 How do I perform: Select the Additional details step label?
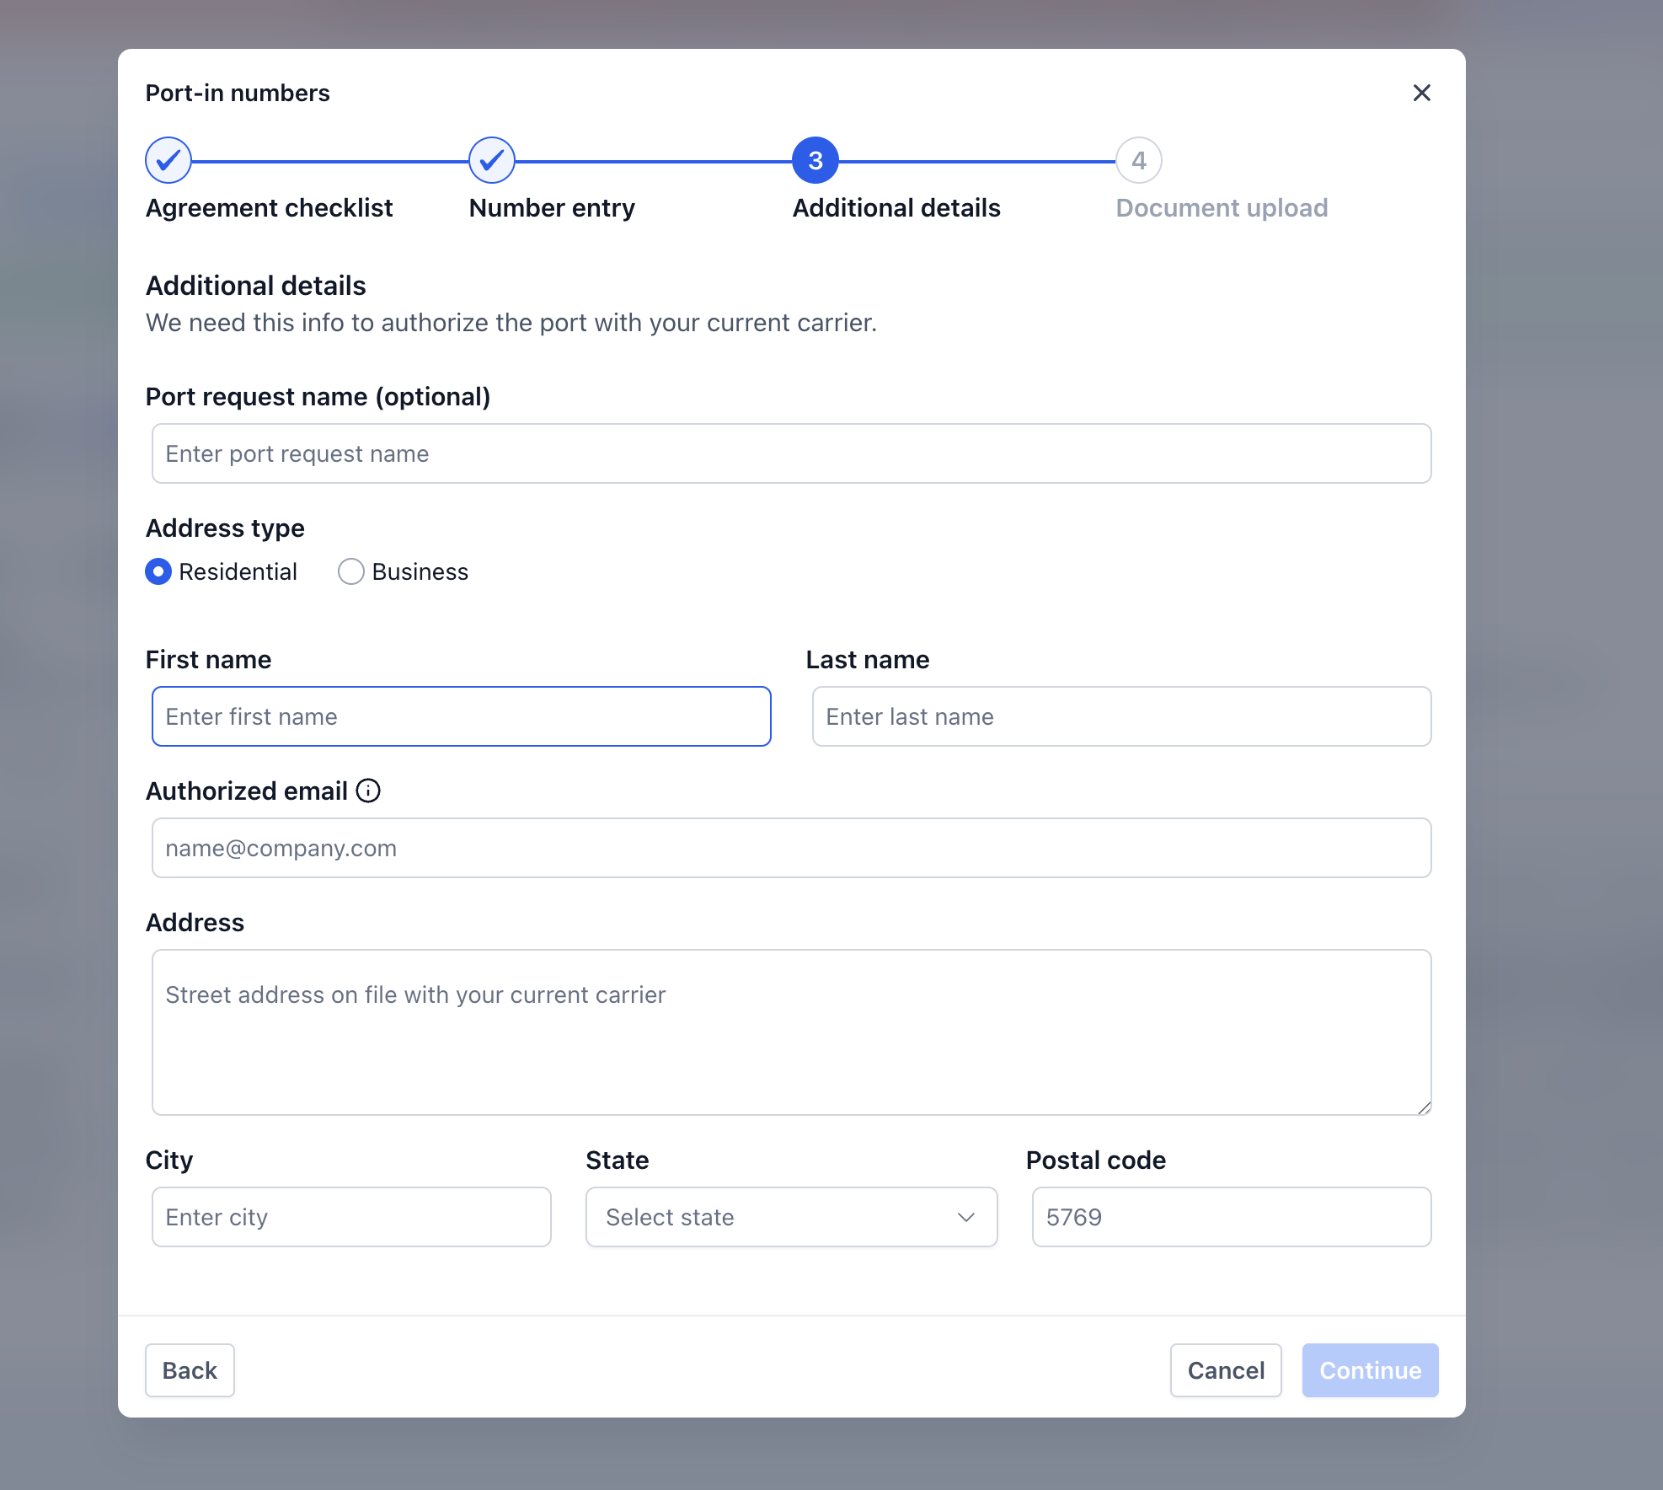[896, 207]
